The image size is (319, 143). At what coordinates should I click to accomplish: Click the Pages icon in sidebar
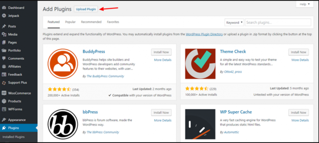pos(4,42)
